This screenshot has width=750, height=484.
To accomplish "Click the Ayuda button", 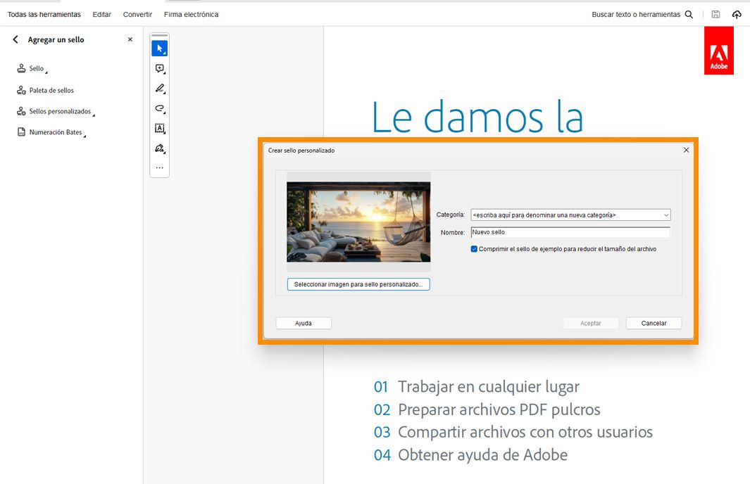I will pos(303,322).
